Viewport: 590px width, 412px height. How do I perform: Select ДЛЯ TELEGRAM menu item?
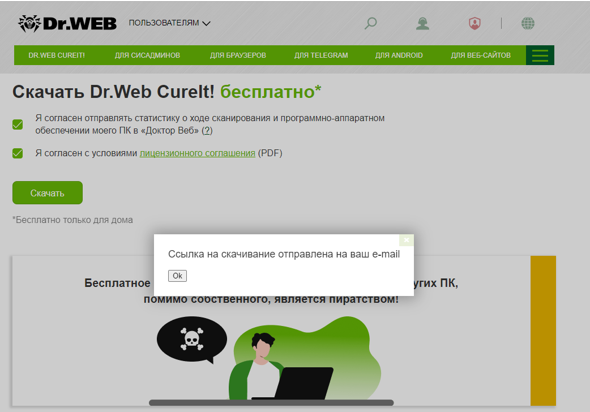[x=321, y=55]
